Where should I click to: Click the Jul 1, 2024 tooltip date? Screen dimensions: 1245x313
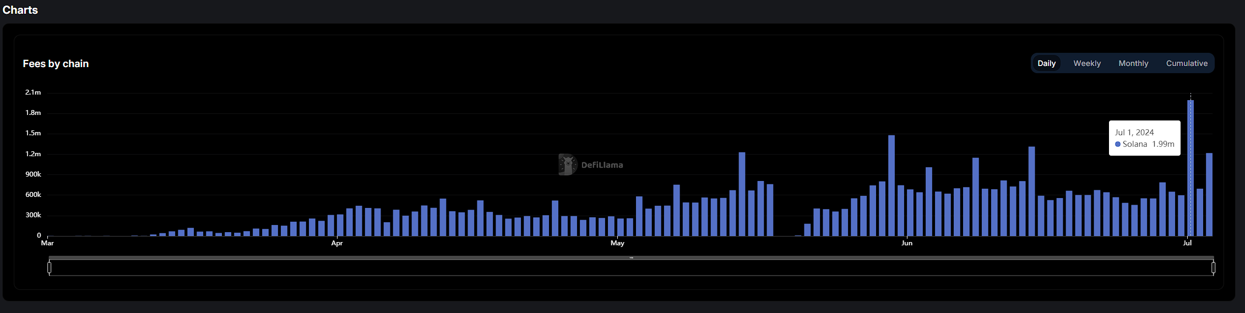1134,133
